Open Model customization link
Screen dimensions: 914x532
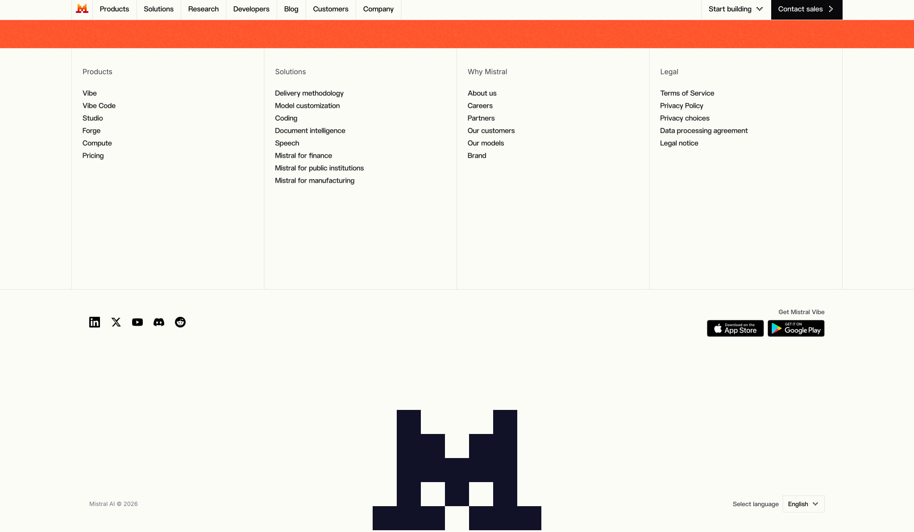point(307,106)
